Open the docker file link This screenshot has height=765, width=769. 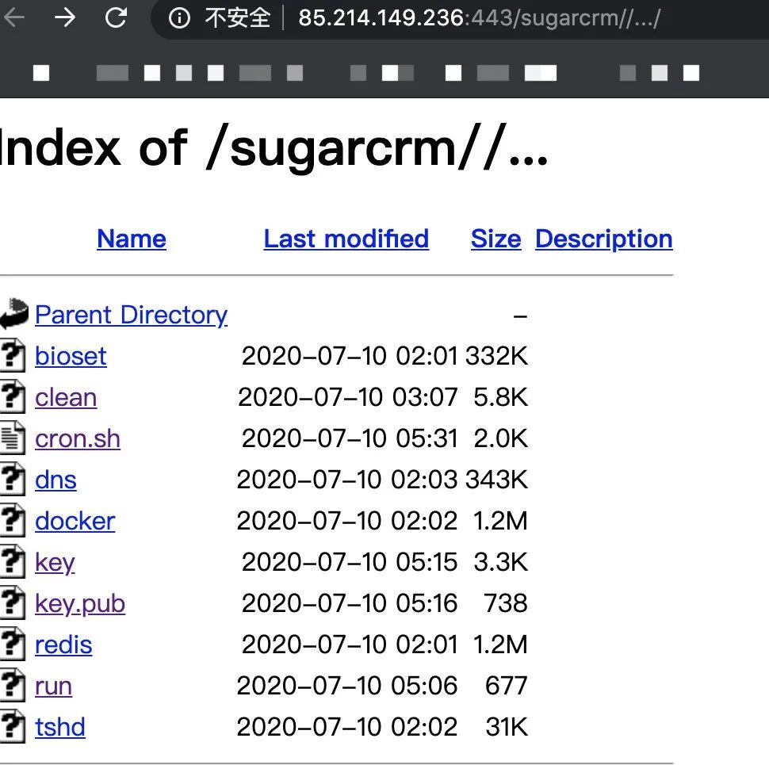click(x=75, y=521)
